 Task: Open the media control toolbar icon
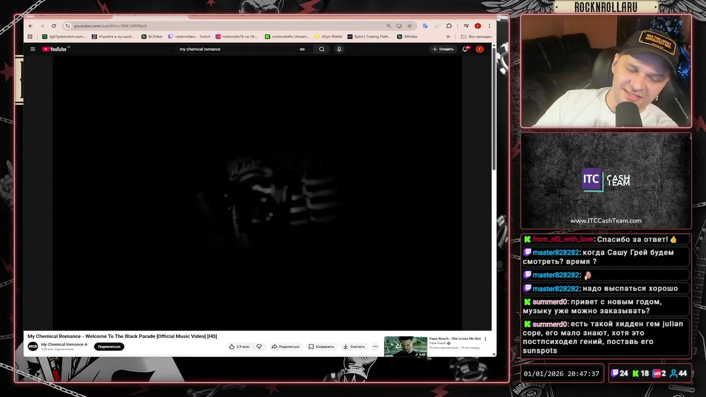click(466, 26)
